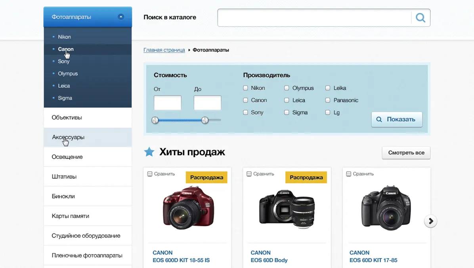Follow the Главная страница breadcrumb link
474x268 pixels.
click(164, 50)
